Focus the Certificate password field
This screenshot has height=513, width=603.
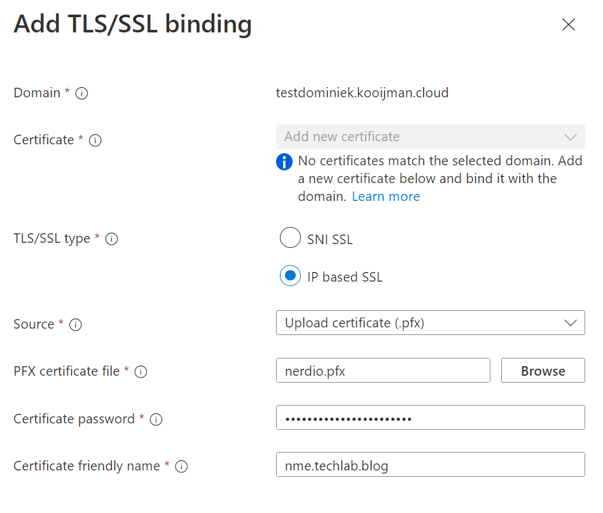point(430,418)
